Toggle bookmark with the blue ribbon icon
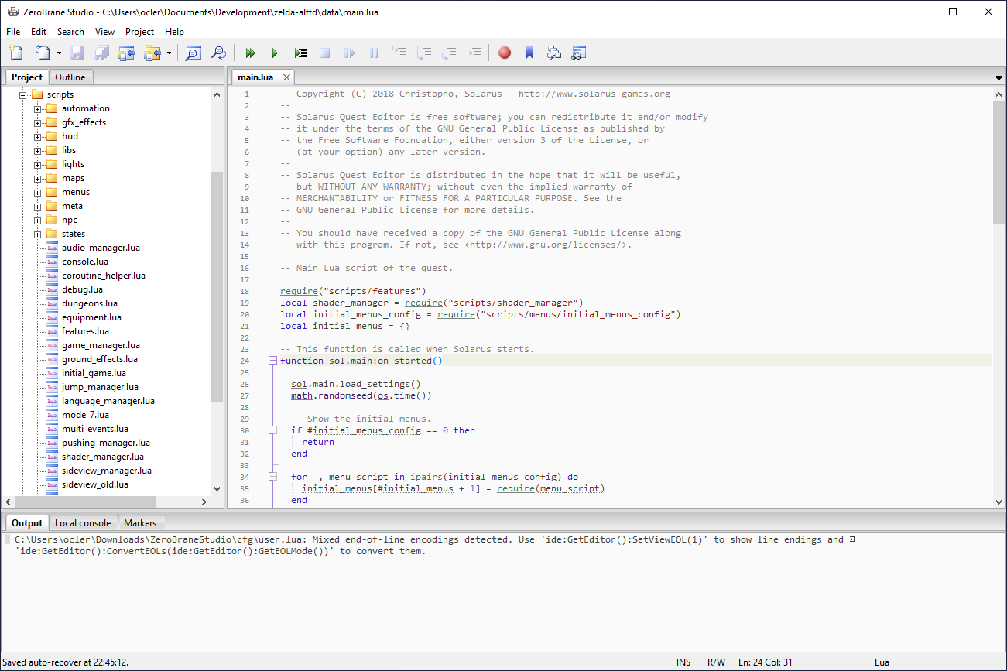 pos(529,53)
